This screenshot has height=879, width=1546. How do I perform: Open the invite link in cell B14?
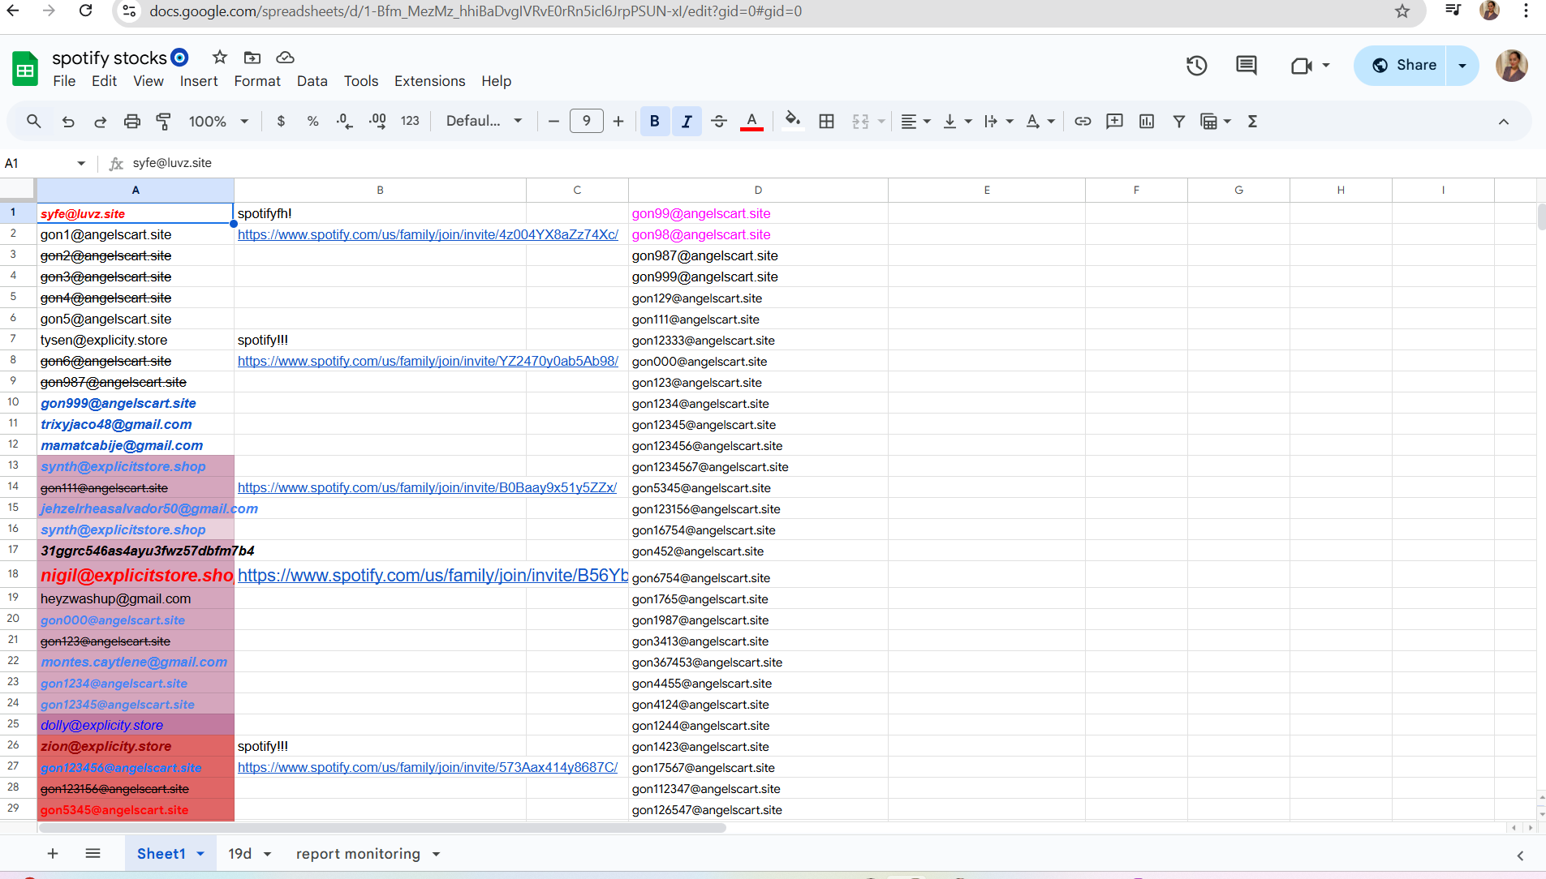pyautogui.click(x=427, y=488)
